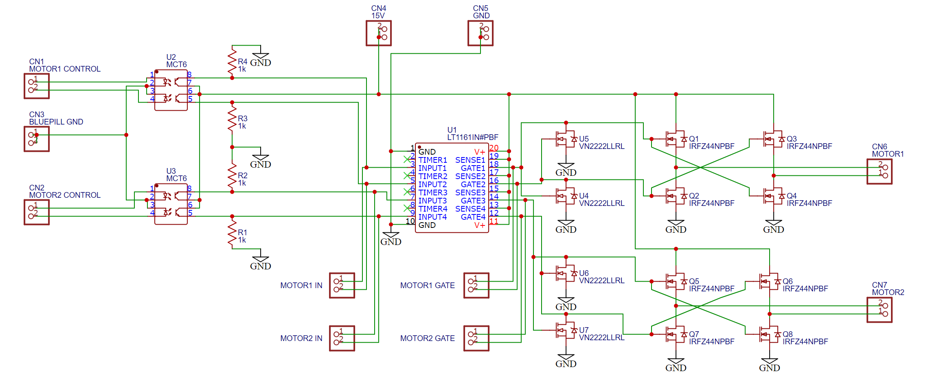Click the CN3 BLUEPILL GND connector
The width and height of the screenshot is (928, 387).
[37, 139]
